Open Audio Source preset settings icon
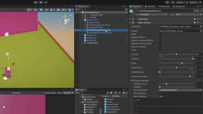Viewport: 203px width, 114px height. [x=198, y=22]
